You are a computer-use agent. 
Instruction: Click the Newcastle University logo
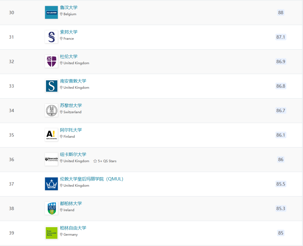pyautogui.click(x=51, y=159)
